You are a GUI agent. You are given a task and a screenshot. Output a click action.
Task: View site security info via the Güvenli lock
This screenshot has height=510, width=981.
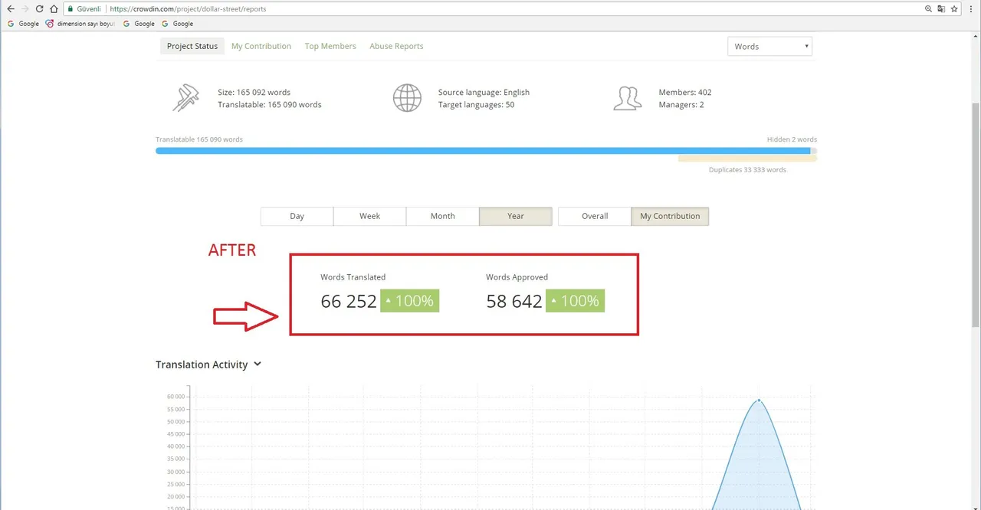(84, 9)
